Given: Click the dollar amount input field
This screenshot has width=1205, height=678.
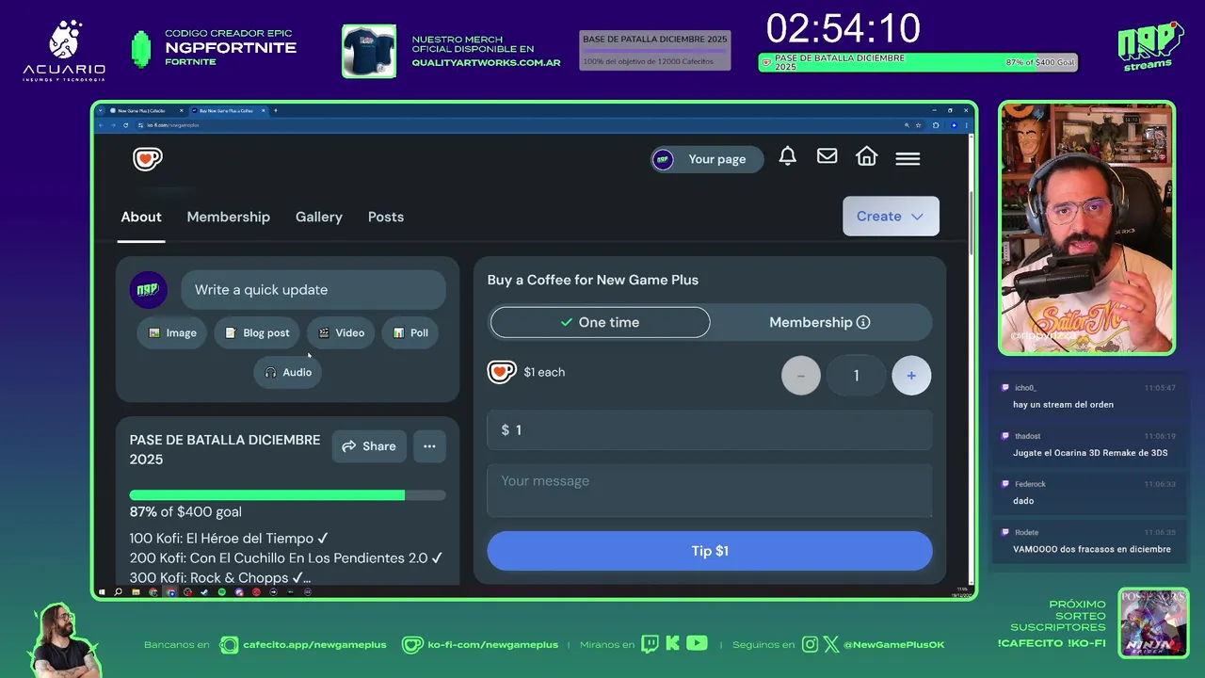Looking at the screenshot, I should point(710,430).
